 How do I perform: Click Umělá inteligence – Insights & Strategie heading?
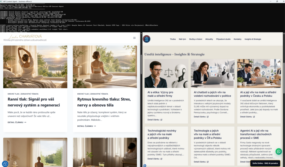(174, 54)
